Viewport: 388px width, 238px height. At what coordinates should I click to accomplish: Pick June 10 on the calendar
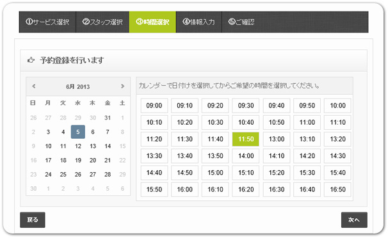click(48, 146)
